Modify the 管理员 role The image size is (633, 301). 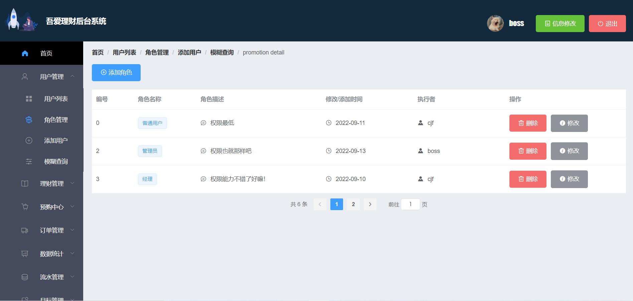coord(569,151)
